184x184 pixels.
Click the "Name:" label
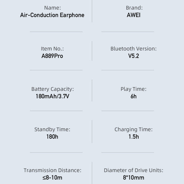(x=52, y=8)
